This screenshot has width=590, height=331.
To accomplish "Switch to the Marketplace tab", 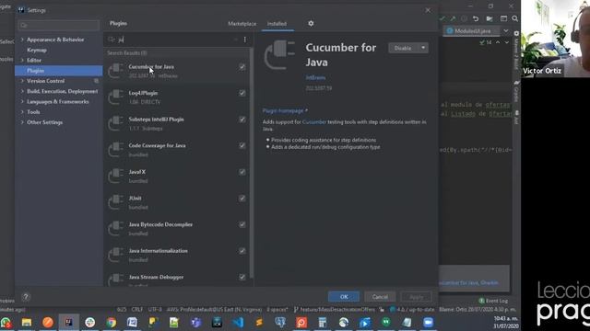I will (242, 24).
